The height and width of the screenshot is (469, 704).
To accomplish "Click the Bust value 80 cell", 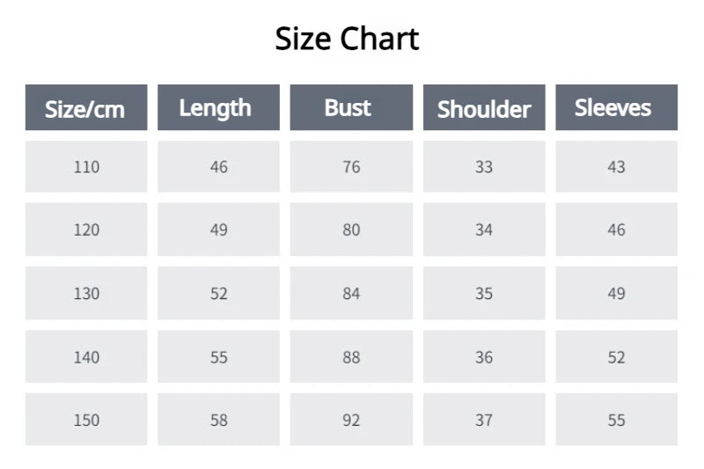I will 351,230.
